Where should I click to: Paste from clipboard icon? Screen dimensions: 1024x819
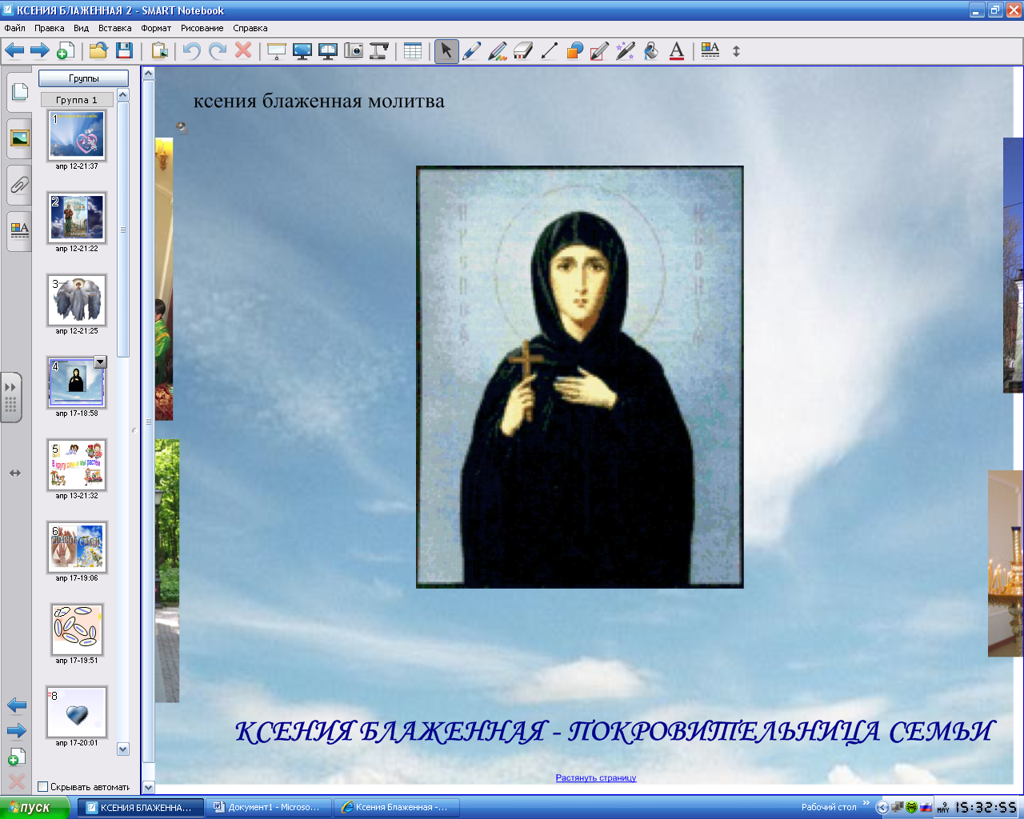[159, 51]
